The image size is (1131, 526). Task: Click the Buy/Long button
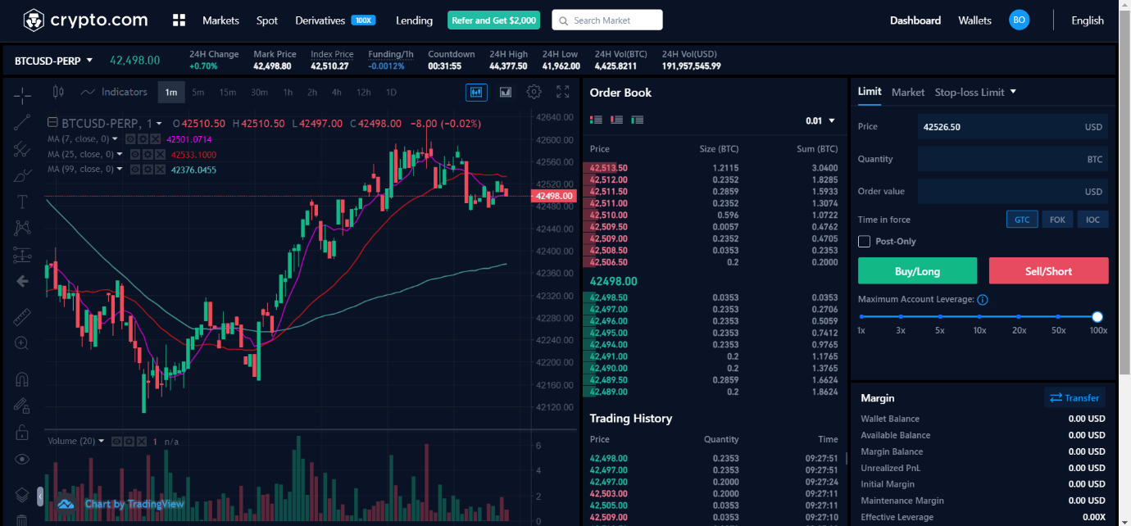[918, 271]
